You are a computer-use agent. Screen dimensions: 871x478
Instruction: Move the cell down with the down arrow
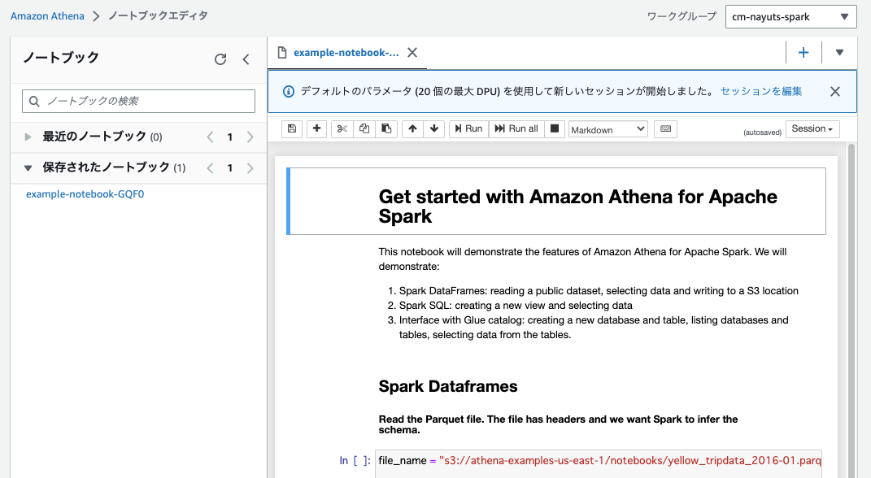(434, 128)
